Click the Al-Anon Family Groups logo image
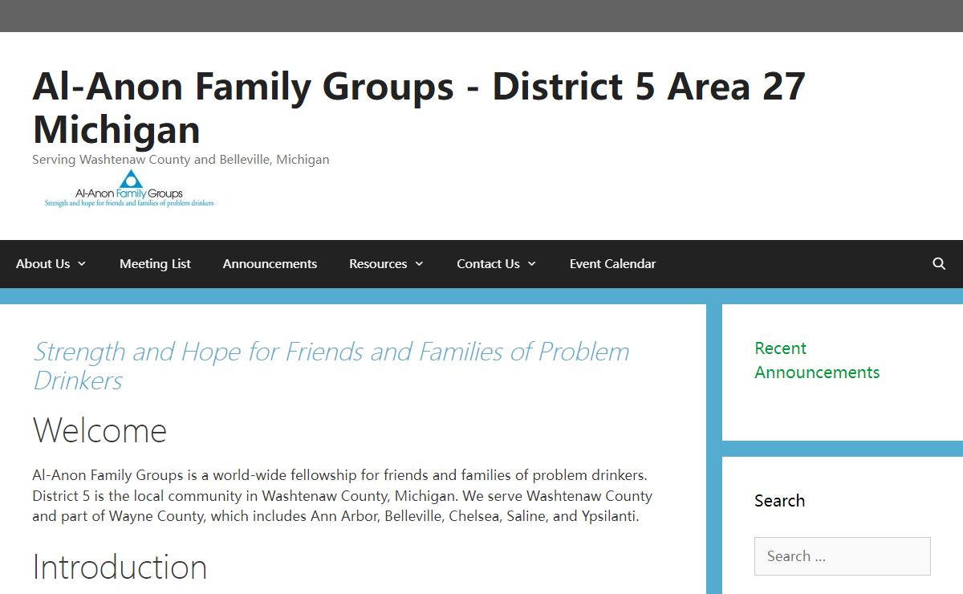This screenshot has width=963, height=594. click(x=128, y=189)
